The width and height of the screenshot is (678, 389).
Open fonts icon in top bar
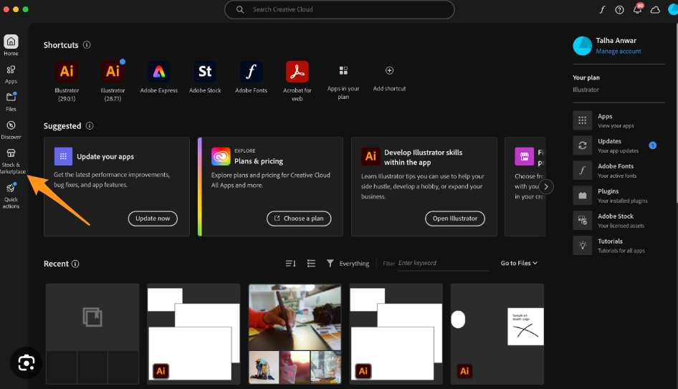[x=602, y=9]
